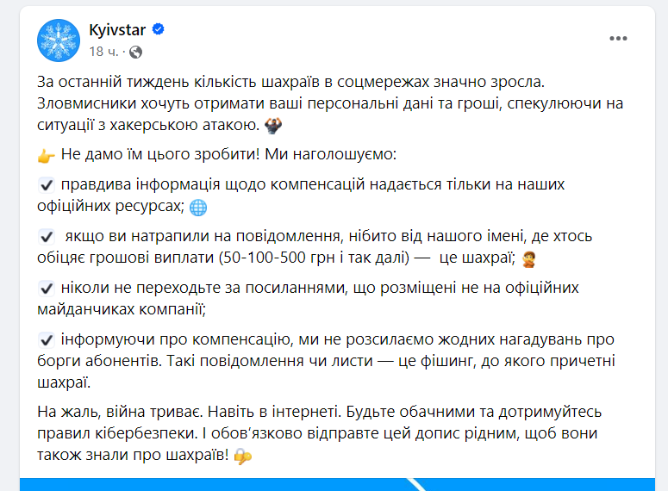Click the emoji after "хакерською атакою."
668x491 pixels.
tap(274, 126)
